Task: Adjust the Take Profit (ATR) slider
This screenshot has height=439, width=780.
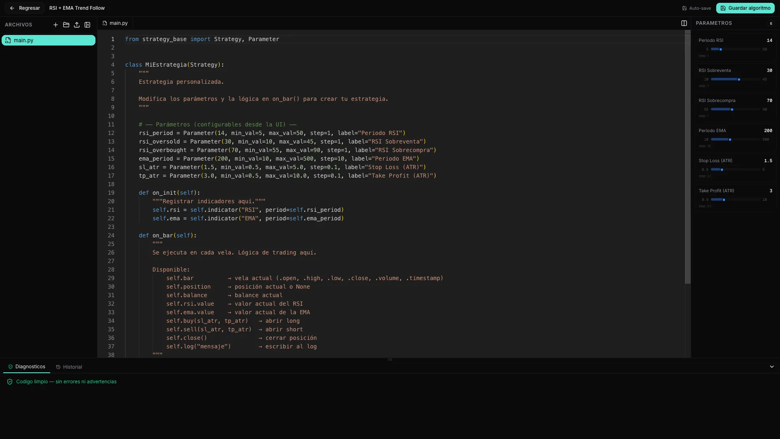Action: (x=735, y=200)
